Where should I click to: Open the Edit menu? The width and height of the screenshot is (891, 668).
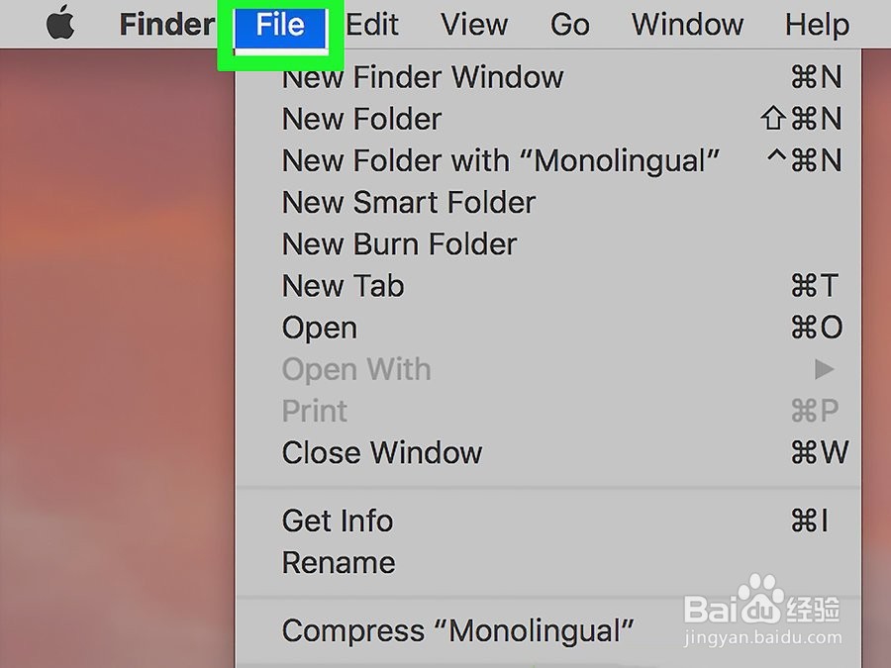point(372,25)
